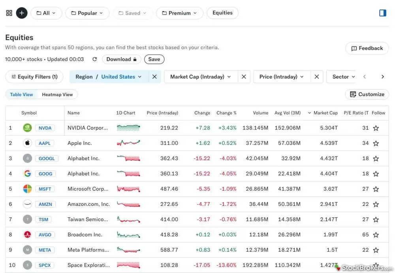The image size is (395, 273).
Task: Click the Broadcom logo icon
Action: pyautogui.click(x=28, y=234)
